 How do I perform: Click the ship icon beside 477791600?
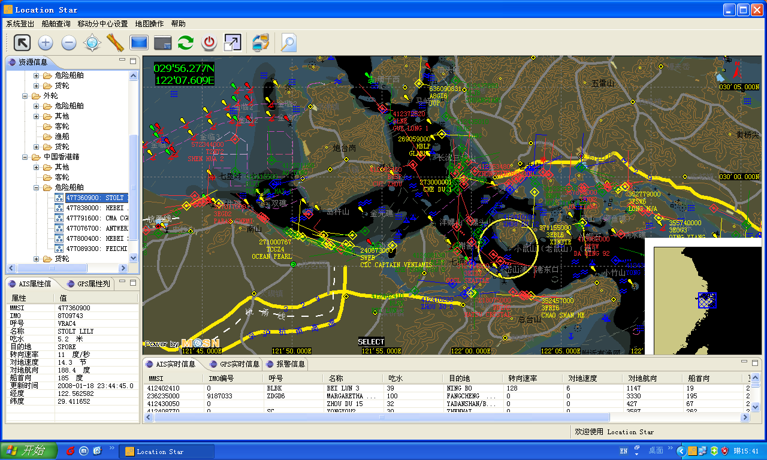tap(59, 218)
